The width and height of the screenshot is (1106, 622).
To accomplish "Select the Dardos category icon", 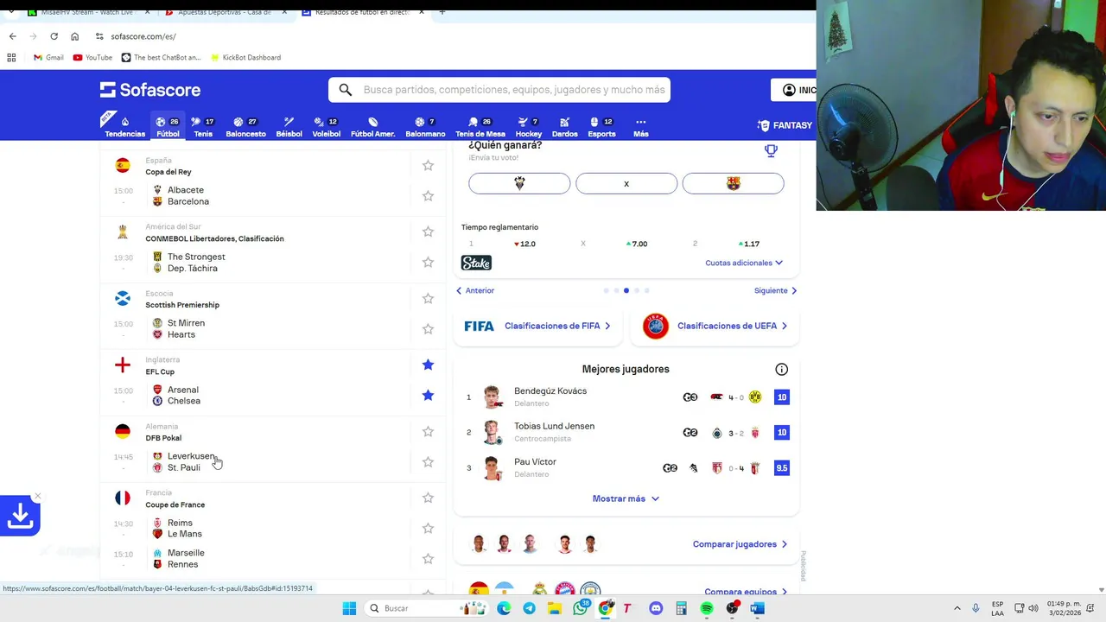I will [x=564, y=127].
